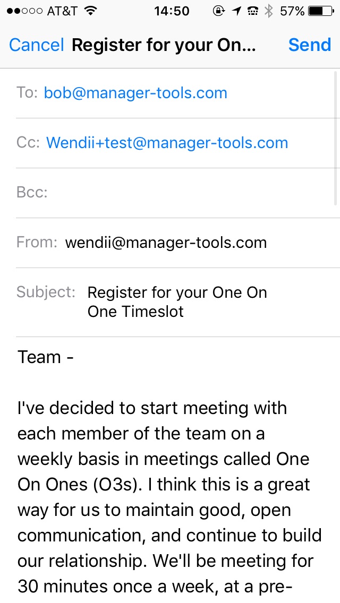340x603 pixels.
Task: Tap the rotation lock status icon
Action: click(219, 11)
